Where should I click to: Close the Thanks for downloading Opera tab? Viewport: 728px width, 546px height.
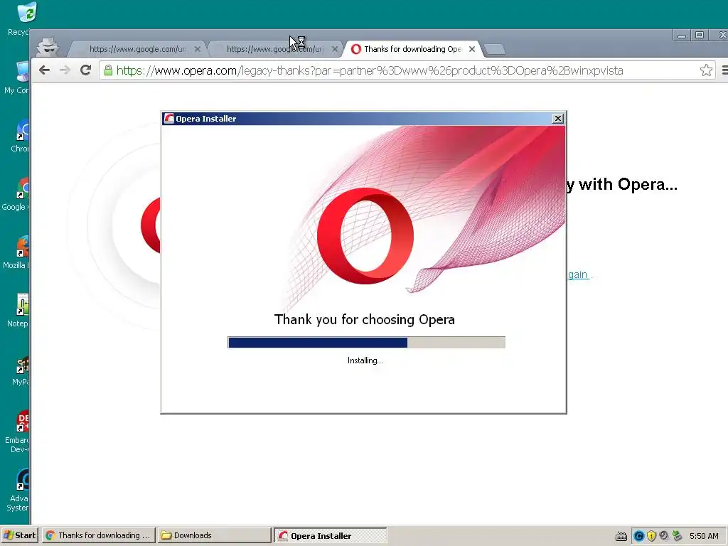click(472, 49)
